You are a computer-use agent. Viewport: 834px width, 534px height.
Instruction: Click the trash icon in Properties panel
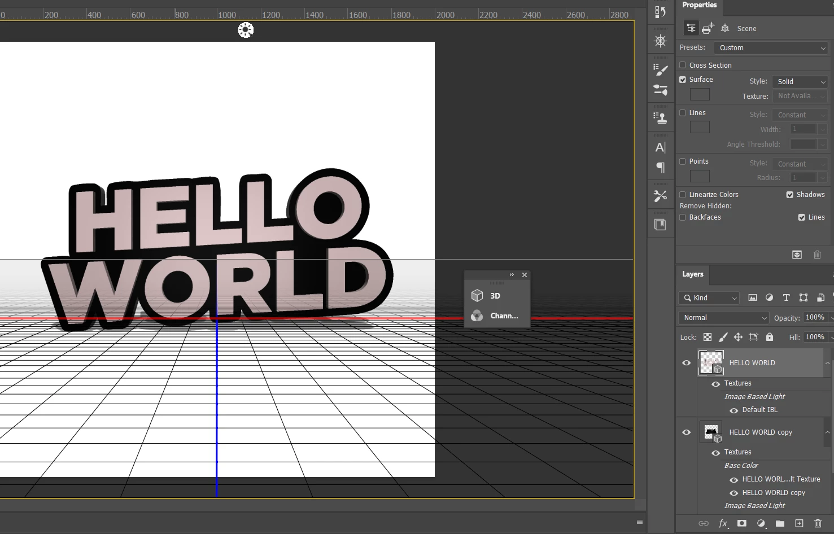(x=817, y=255)
